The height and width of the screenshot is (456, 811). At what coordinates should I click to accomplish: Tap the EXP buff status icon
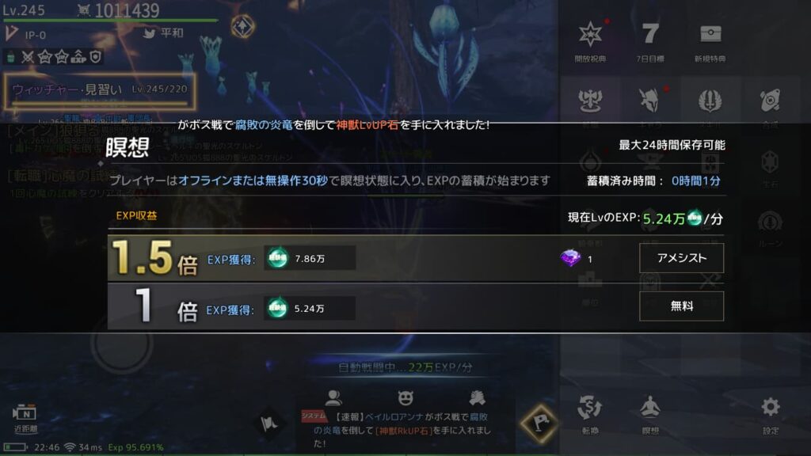click(78, 57)
